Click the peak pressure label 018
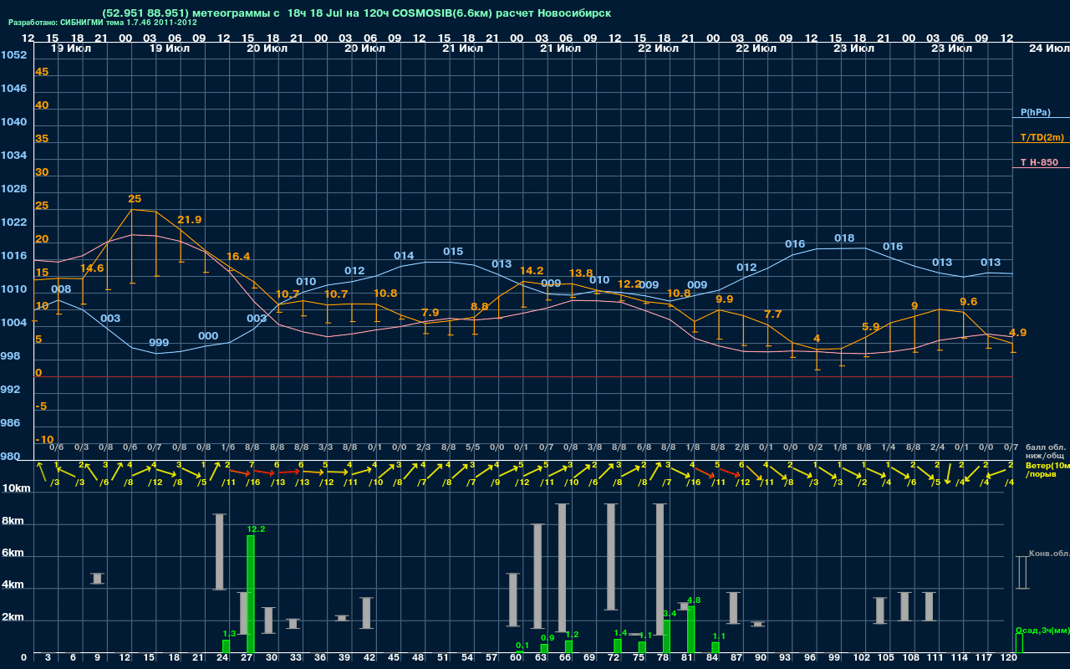Screen dimensions: 1070x669 click(844, 238)
